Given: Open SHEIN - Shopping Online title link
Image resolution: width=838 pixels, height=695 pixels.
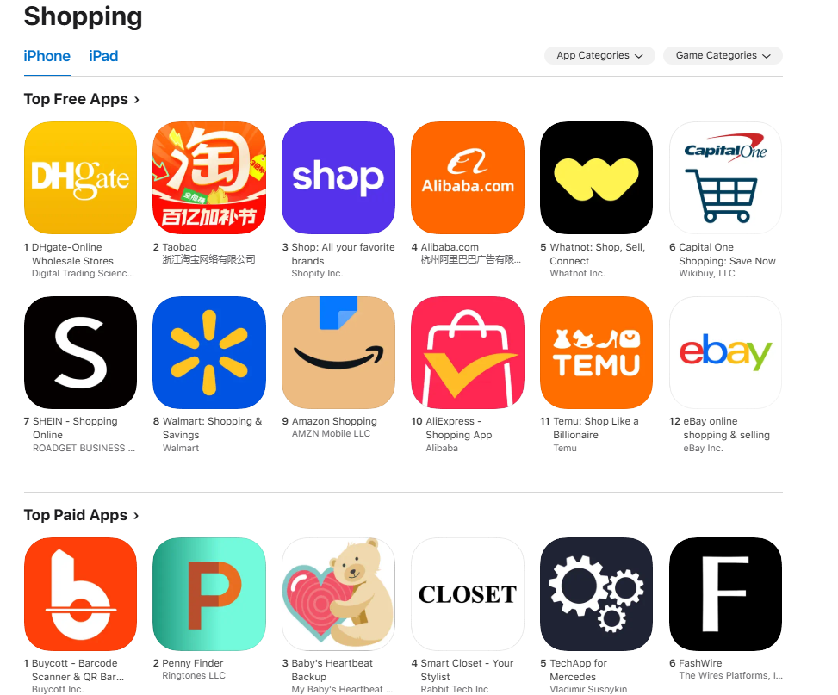Looking at the screenshot, I should point(75,428).
